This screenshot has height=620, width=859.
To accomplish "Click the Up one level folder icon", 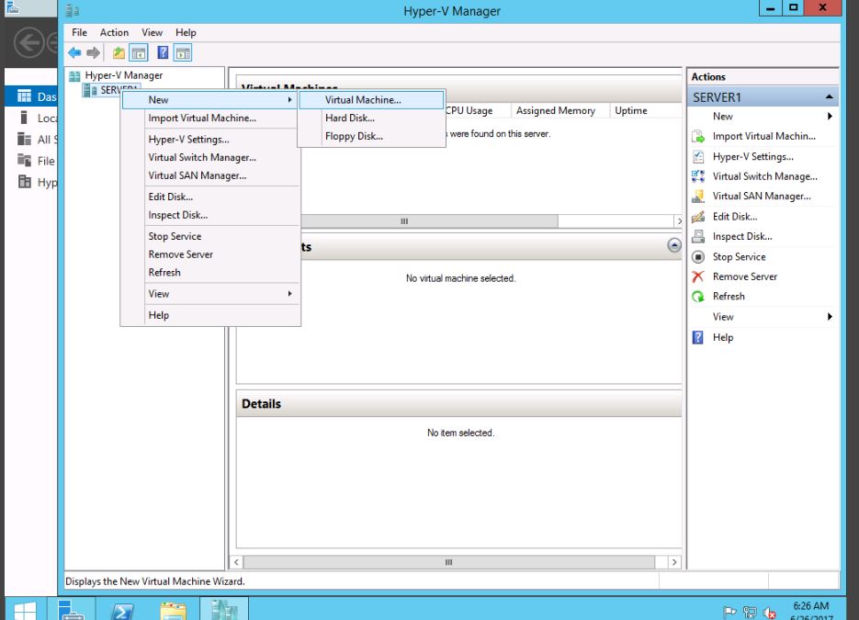I will [x=119, y=53].
